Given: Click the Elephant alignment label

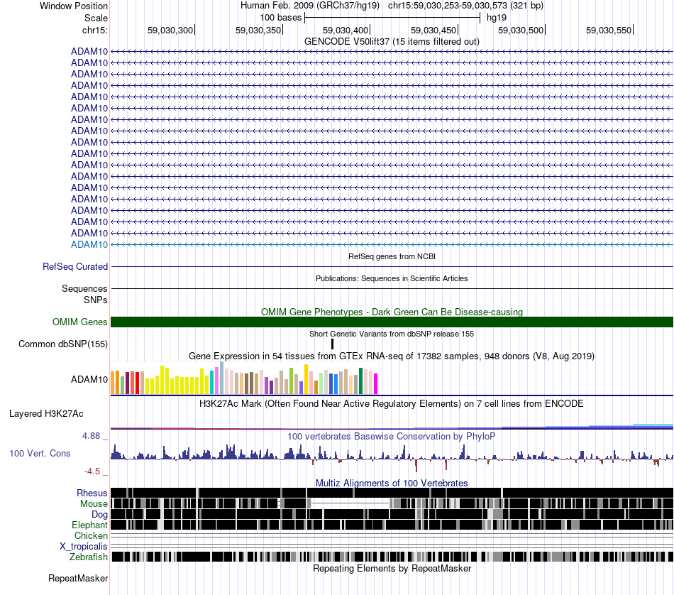Looking at the screenshot, I should [x=89, y=525].
